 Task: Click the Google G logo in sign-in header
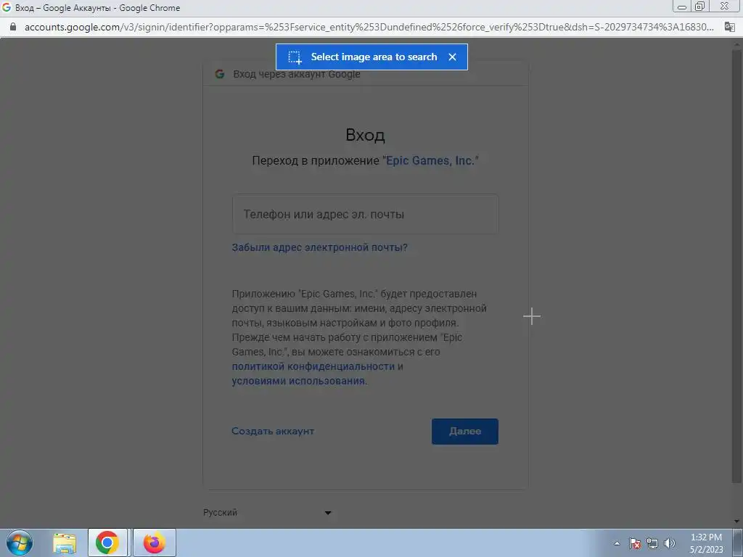click(x=219, y=74)
